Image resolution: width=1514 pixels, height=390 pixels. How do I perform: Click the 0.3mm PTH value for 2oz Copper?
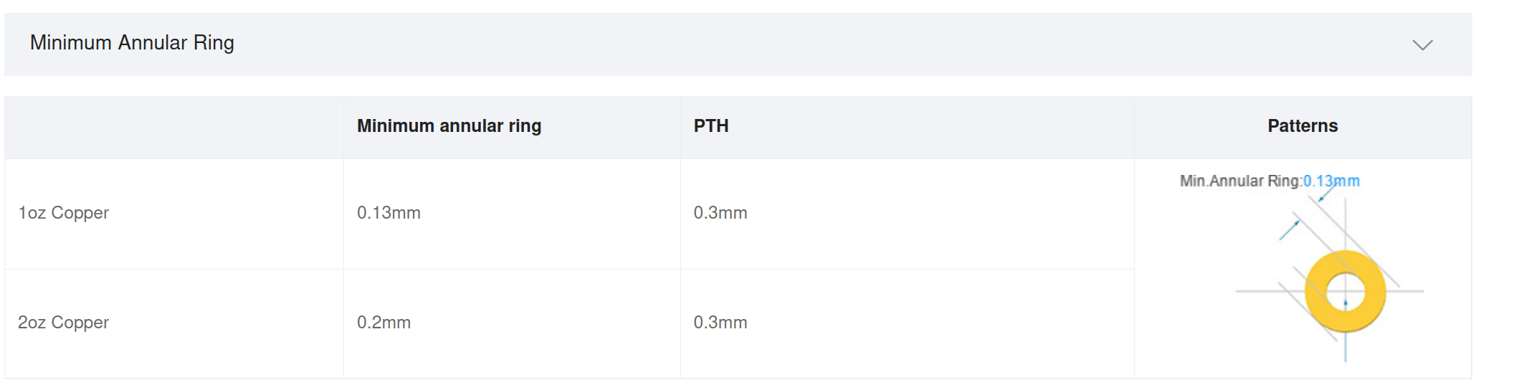[720, 323]
